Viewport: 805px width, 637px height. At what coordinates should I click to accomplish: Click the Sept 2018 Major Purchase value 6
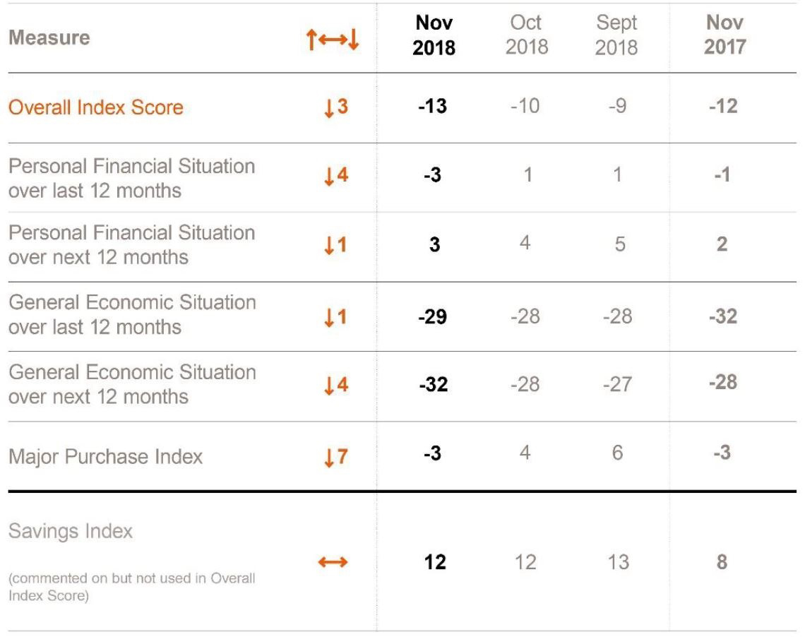click(618, 453)
